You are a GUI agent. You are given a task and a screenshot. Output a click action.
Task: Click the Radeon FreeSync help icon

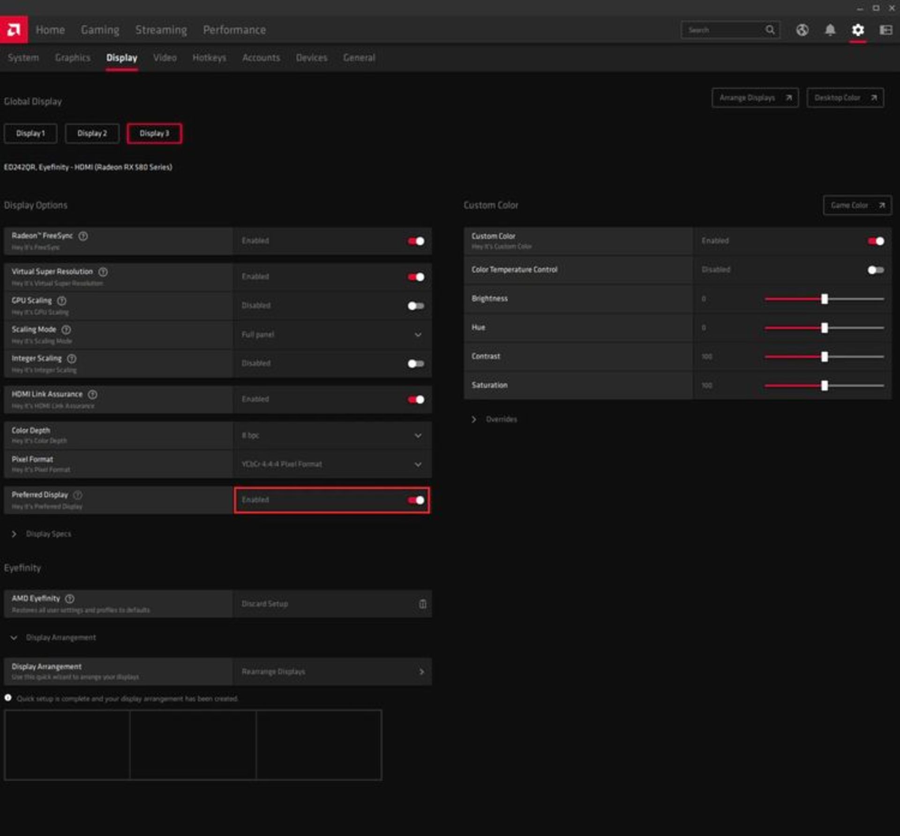tap(83, 236)
